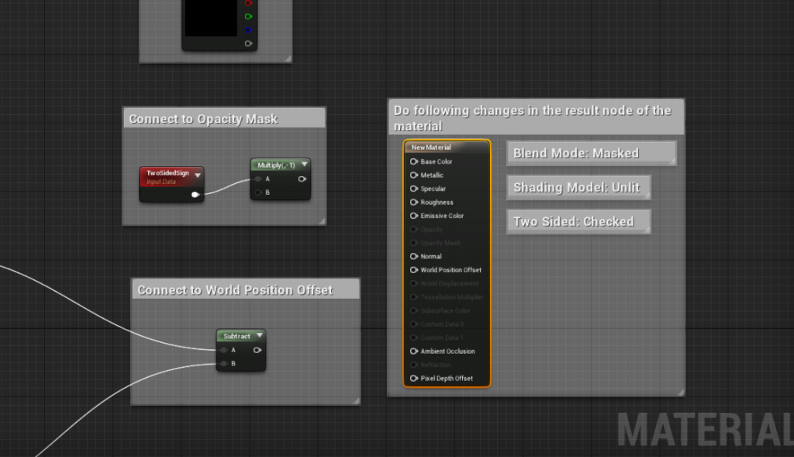Viewport: 794px width, 457px height.
Task: Collapse the Subtract node arrow
Action: click(260, 335)
